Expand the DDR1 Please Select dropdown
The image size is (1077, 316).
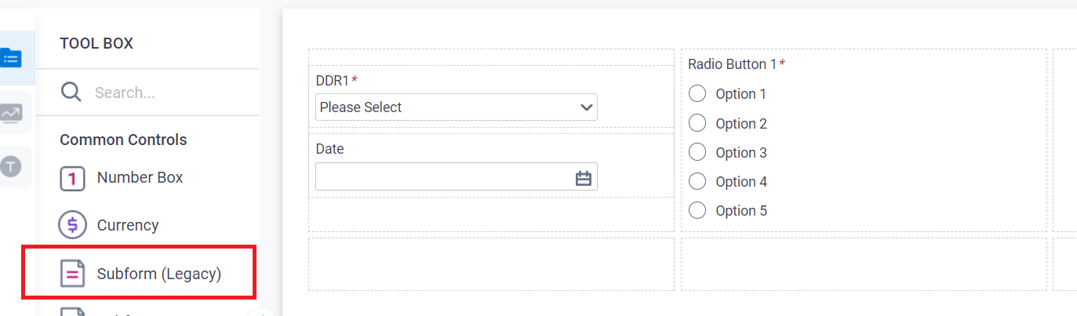click(x=456, y=107)
